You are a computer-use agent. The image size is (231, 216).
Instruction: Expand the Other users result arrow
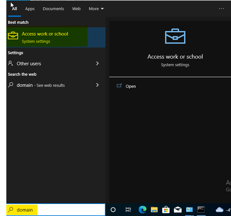pyautogui.click(x=97, y=63)
